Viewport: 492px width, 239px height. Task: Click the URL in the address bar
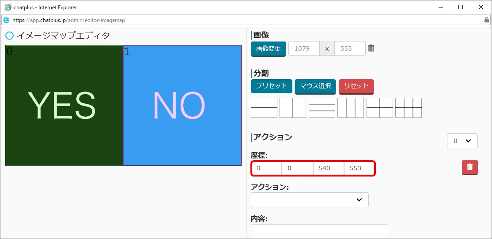tap(68, 20)
